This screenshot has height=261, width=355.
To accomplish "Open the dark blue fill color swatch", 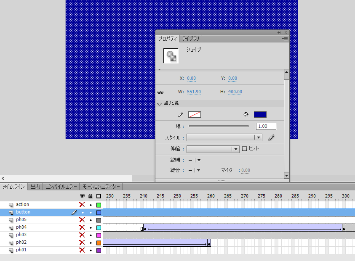I will 260,115.
